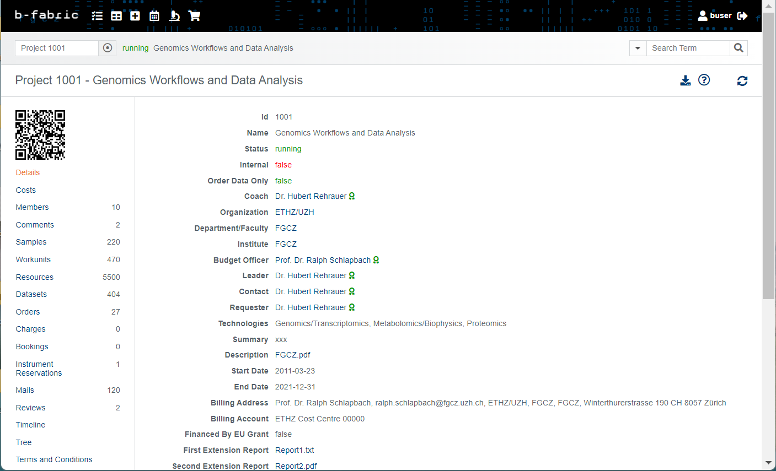776x471 pixels.
Task: Open the task list icon in header
Action: pyautogui.click(x=97, y=16)
